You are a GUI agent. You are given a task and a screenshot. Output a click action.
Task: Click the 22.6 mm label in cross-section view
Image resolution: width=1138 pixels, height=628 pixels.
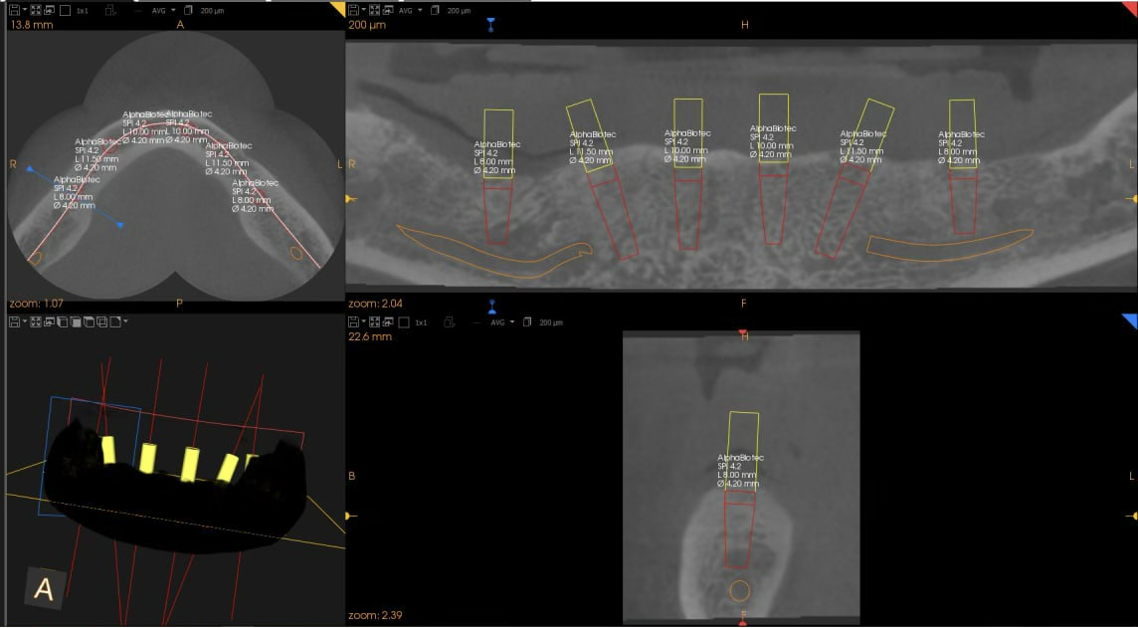click(x=370, y=336)
